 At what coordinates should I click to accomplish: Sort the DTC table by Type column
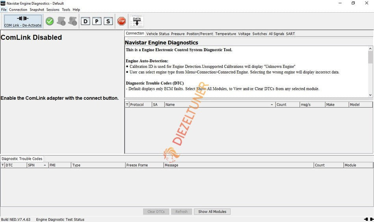pos(98,165)
